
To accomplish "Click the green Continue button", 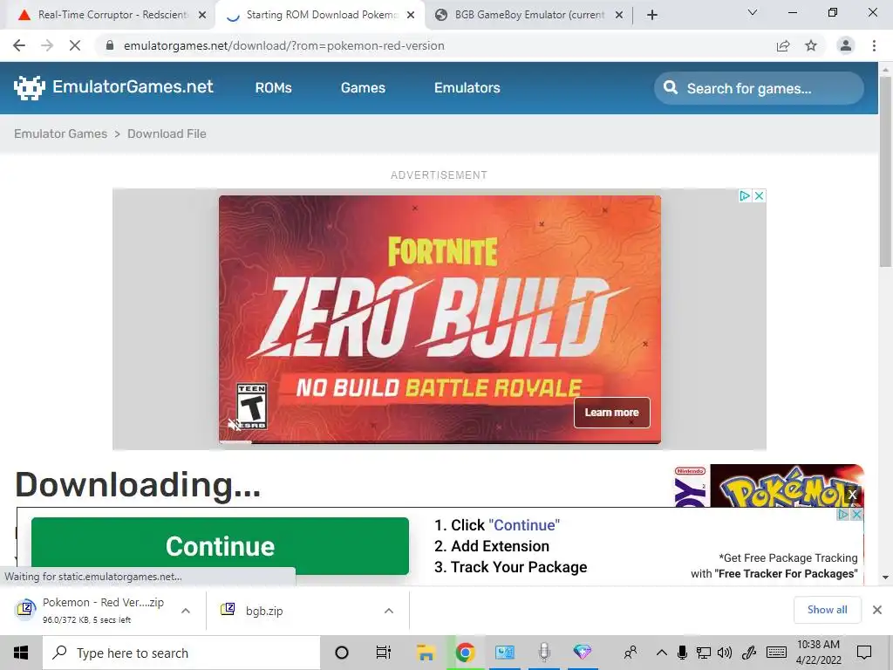I will [x=220, y=546].
